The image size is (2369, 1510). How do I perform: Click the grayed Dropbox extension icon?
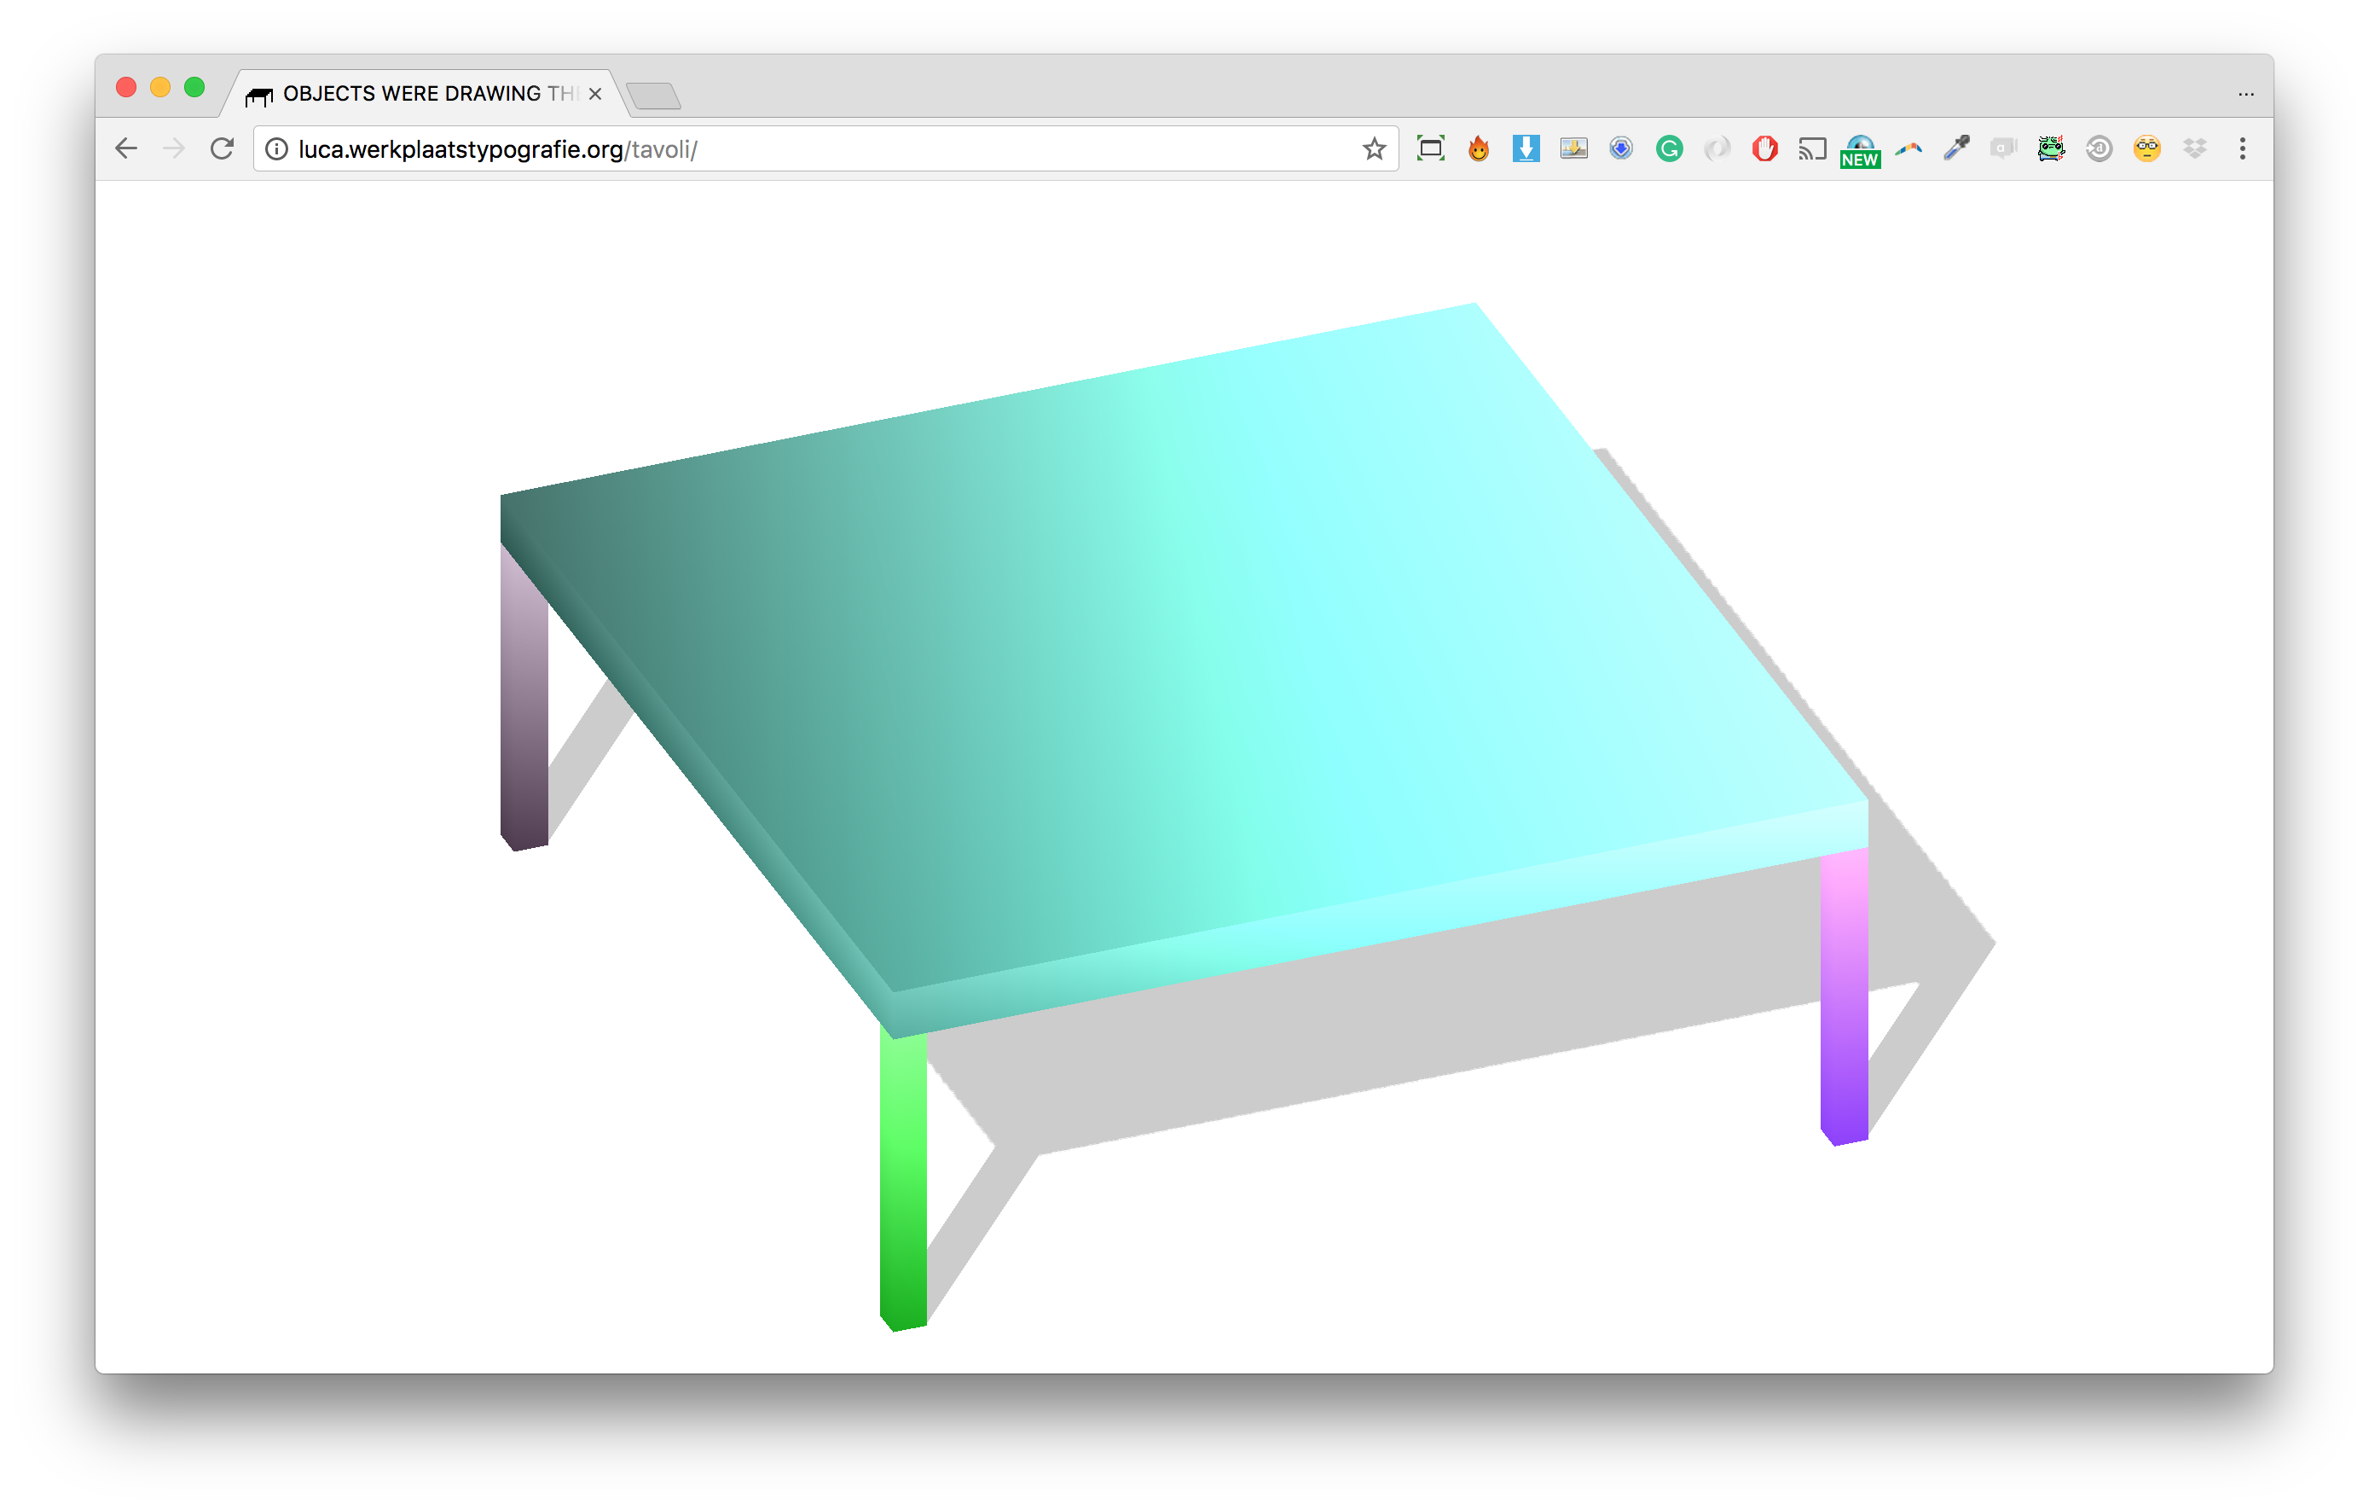coord(2195,148)
